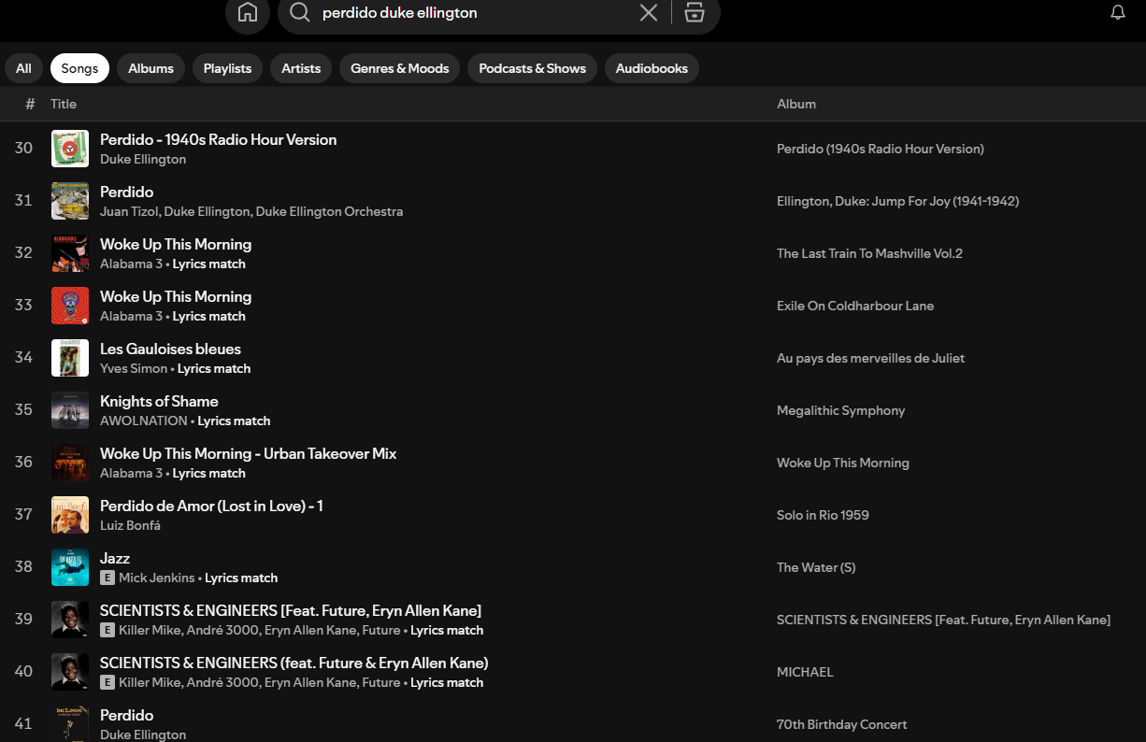
Task: Switch to the Playlists filter tab
Action: pos(227,67)
